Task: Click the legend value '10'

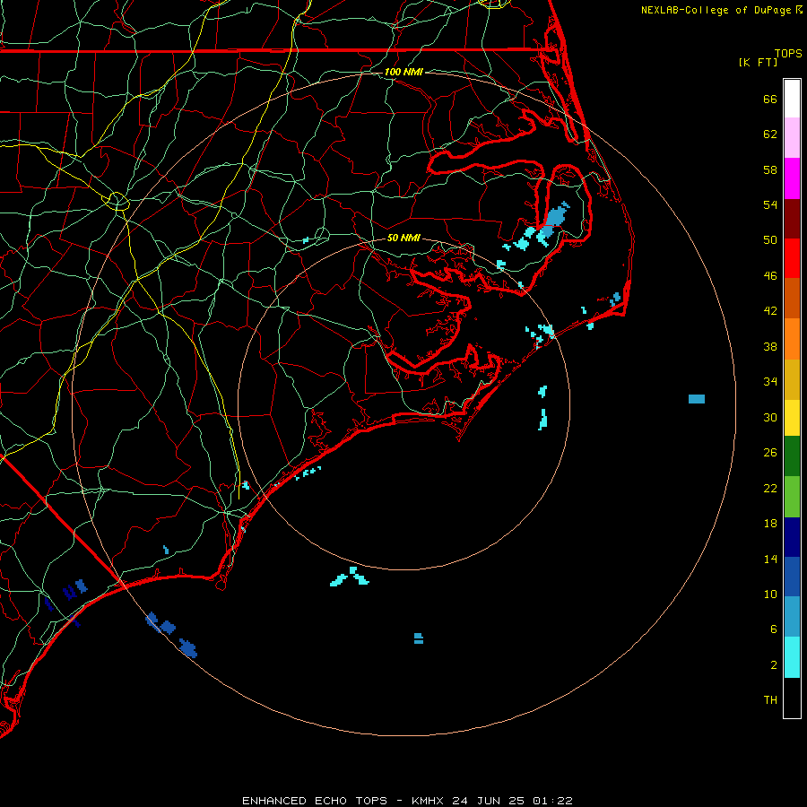Action: pyautogui.click(x=770, y=594)
